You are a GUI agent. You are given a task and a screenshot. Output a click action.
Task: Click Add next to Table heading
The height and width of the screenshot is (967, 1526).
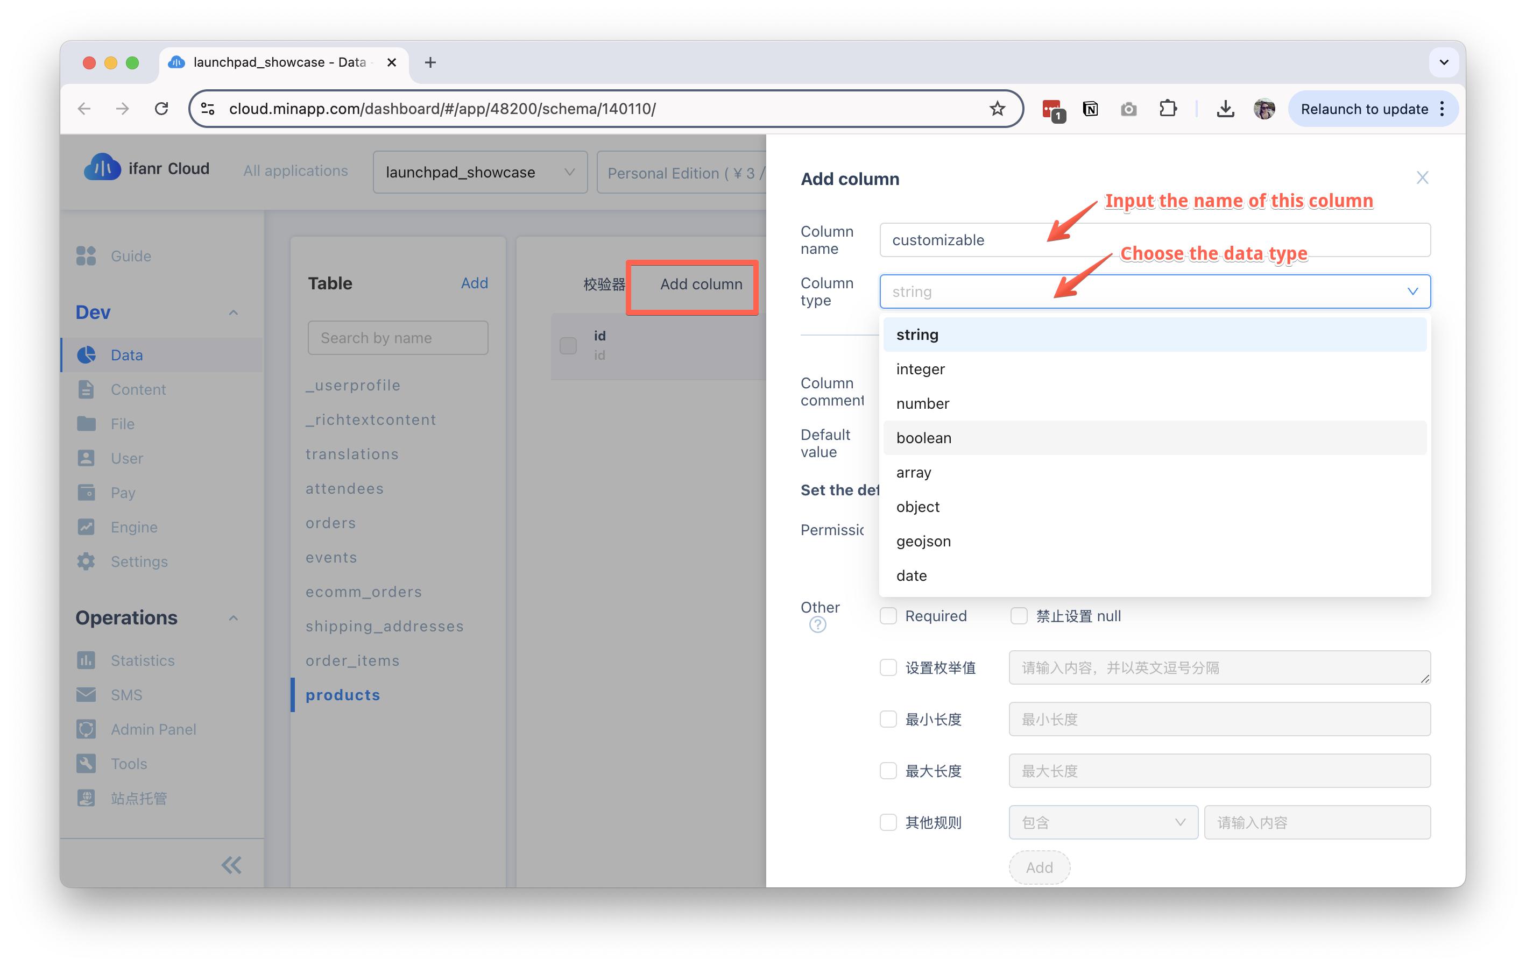coord(475,283)
